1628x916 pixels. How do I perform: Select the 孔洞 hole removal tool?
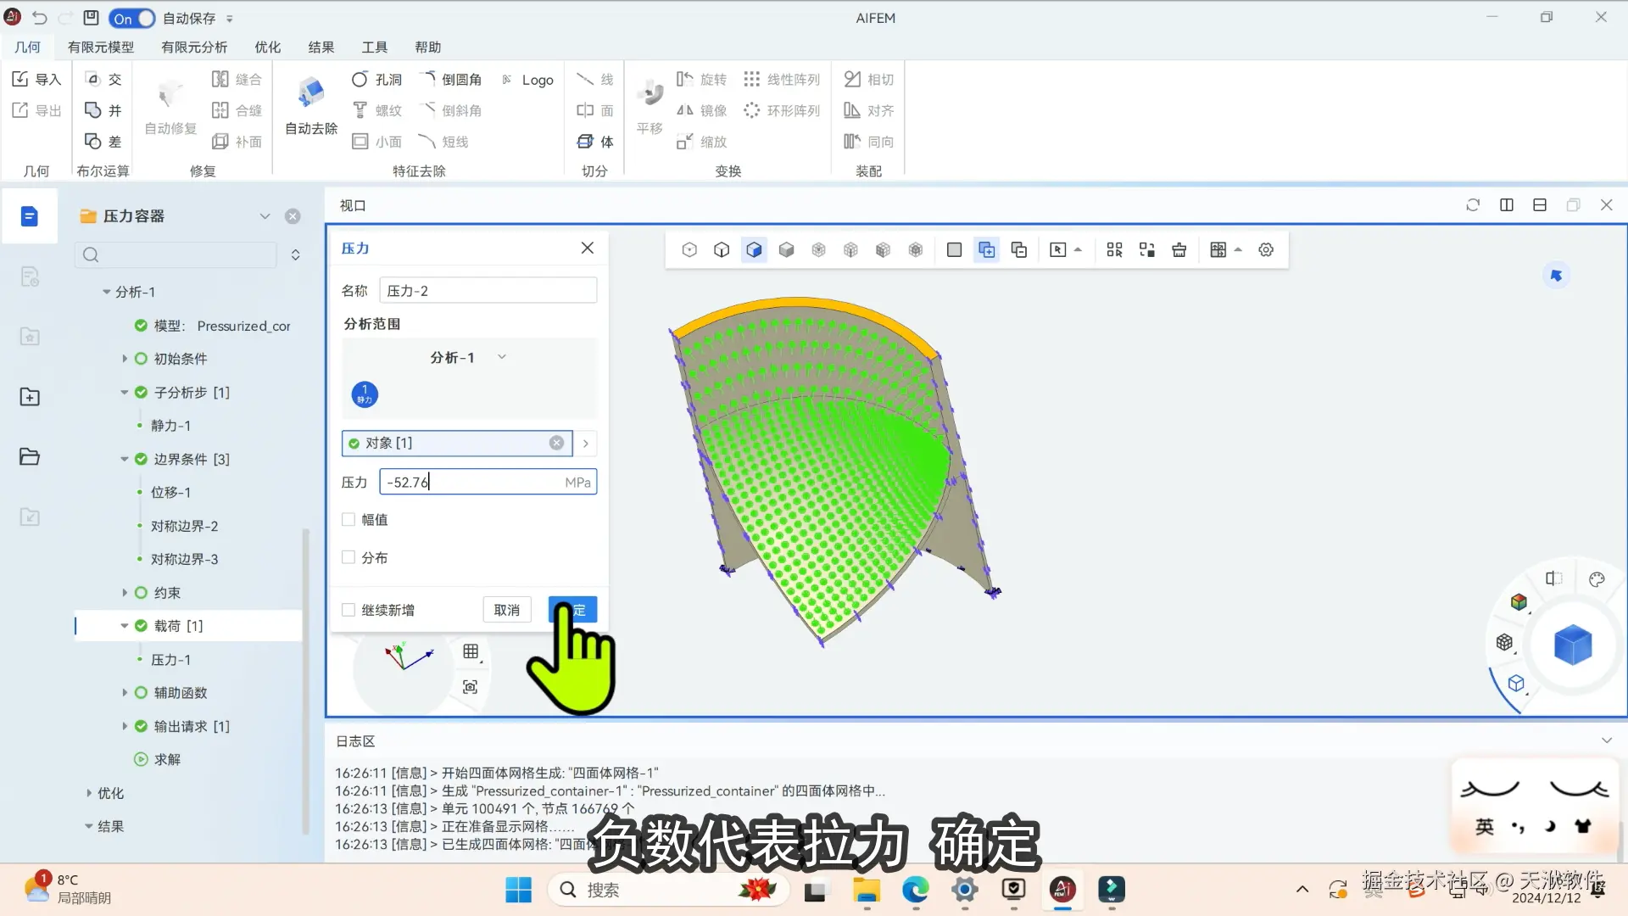(x=376, y=80)
